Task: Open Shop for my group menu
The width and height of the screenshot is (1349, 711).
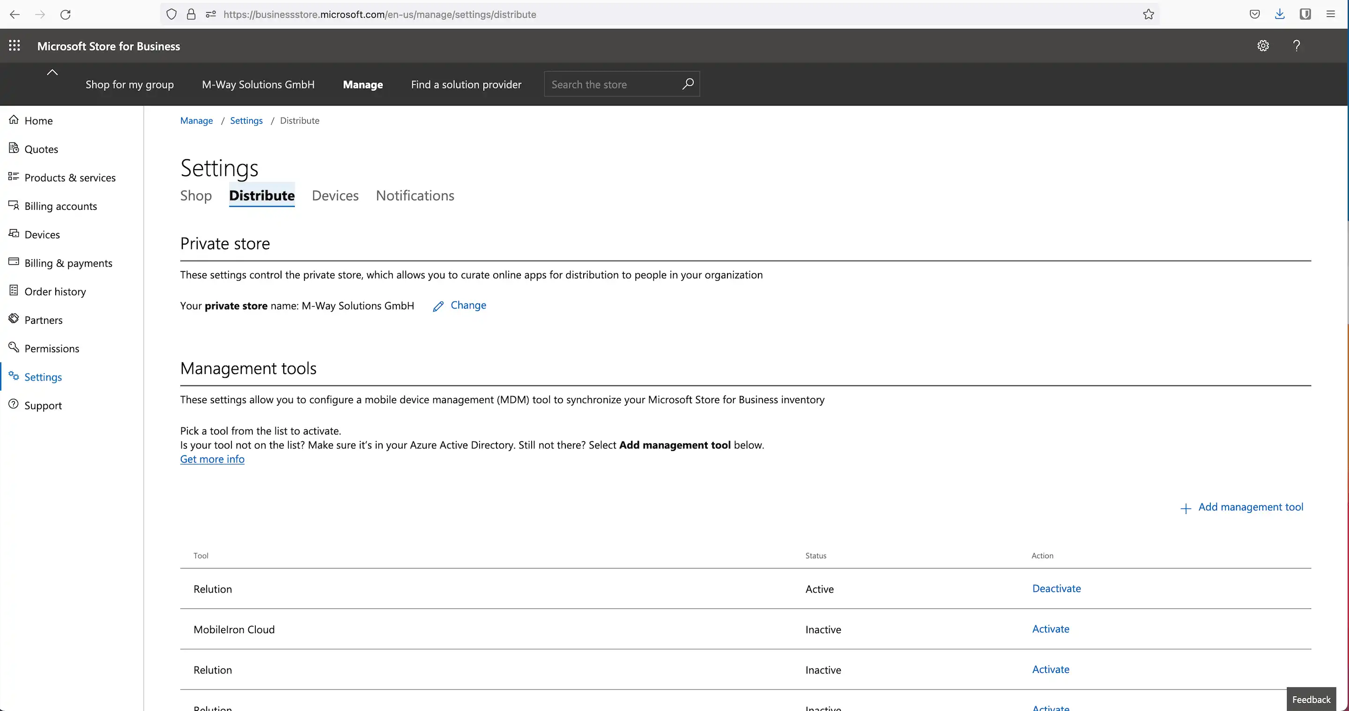Action: click(x=129, y=84)
